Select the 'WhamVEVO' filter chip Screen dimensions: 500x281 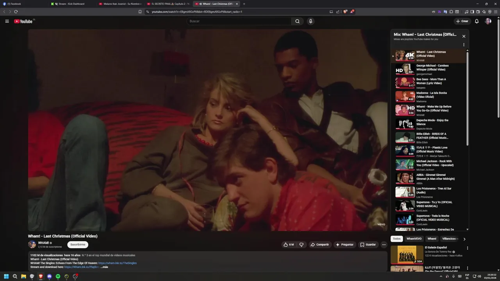(414, 239)
